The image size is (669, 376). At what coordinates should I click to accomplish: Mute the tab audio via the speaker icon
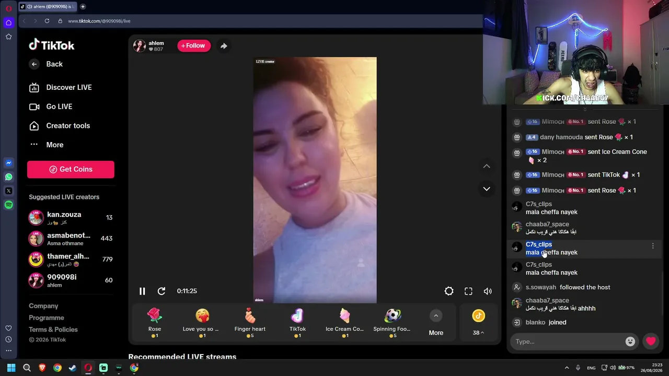pyautogui.click(x=29, y=7)
